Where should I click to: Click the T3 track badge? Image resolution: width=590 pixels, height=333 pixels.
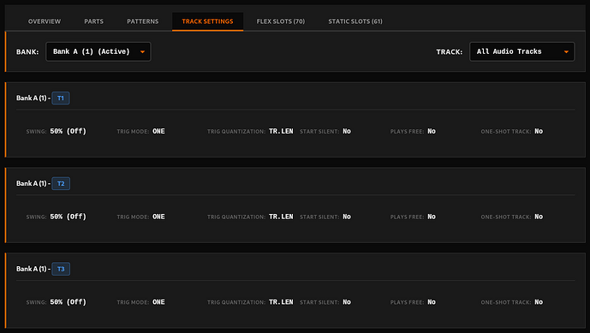point(61,269)
